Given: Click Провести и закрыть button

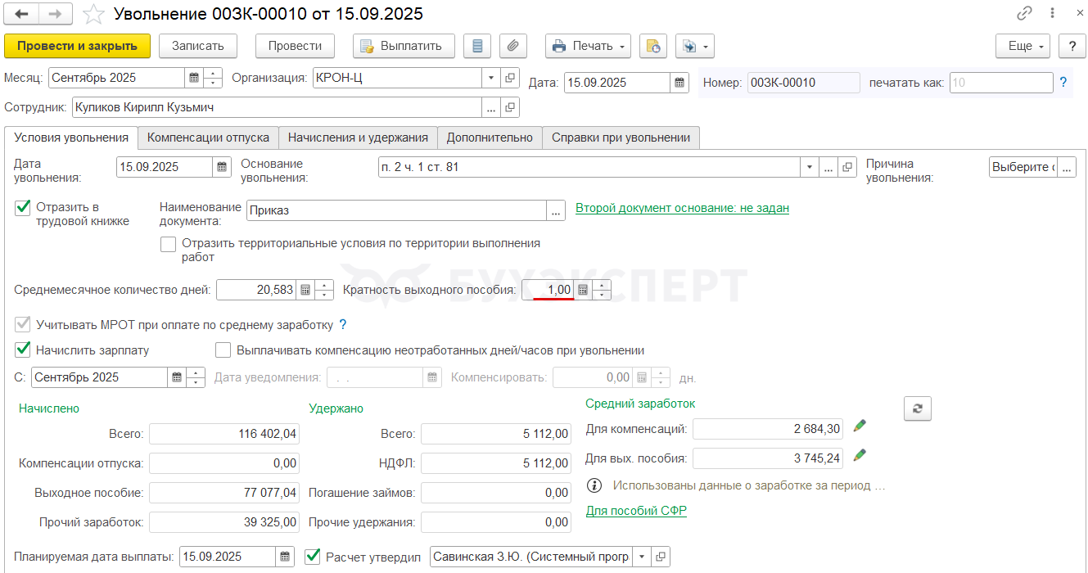Looking at the screenshot, I should (78, 46).
